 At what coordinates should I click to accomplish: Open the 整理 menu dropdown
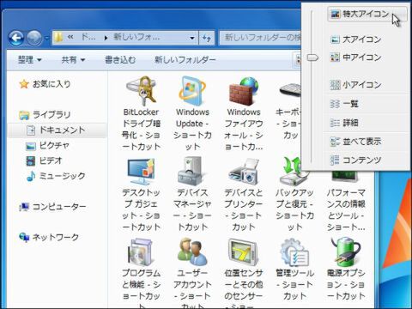click(x=30, y=60)
